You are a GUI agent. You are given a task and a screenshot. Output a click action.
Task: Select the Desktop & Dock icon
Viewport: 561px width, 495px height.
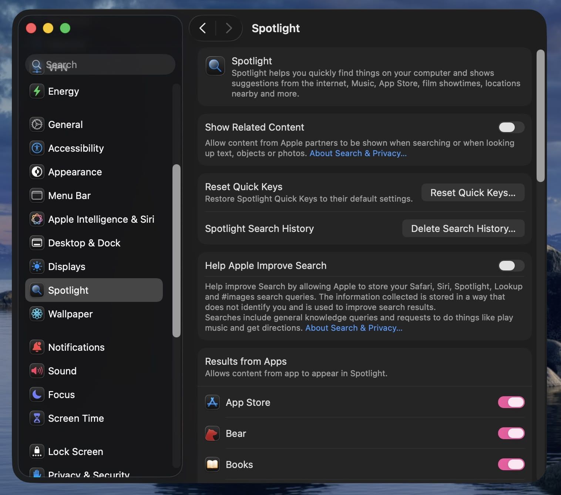[x=37, y=243]
